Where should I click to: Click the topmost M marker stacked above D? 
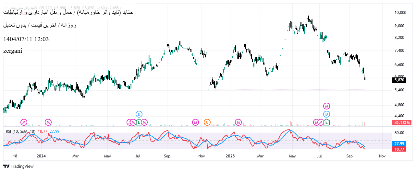click(326, 106)
